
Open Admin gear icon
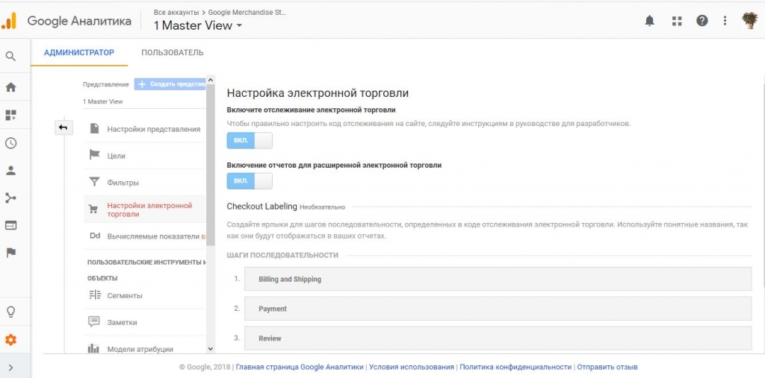(x=10, y=340)
